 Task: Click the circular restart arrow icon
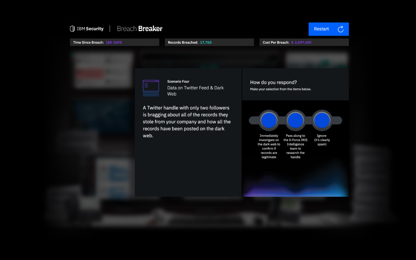click(x=341, y=29)
